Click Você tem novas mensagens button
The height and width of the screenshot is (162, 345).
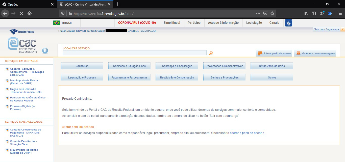click(315, 53)
